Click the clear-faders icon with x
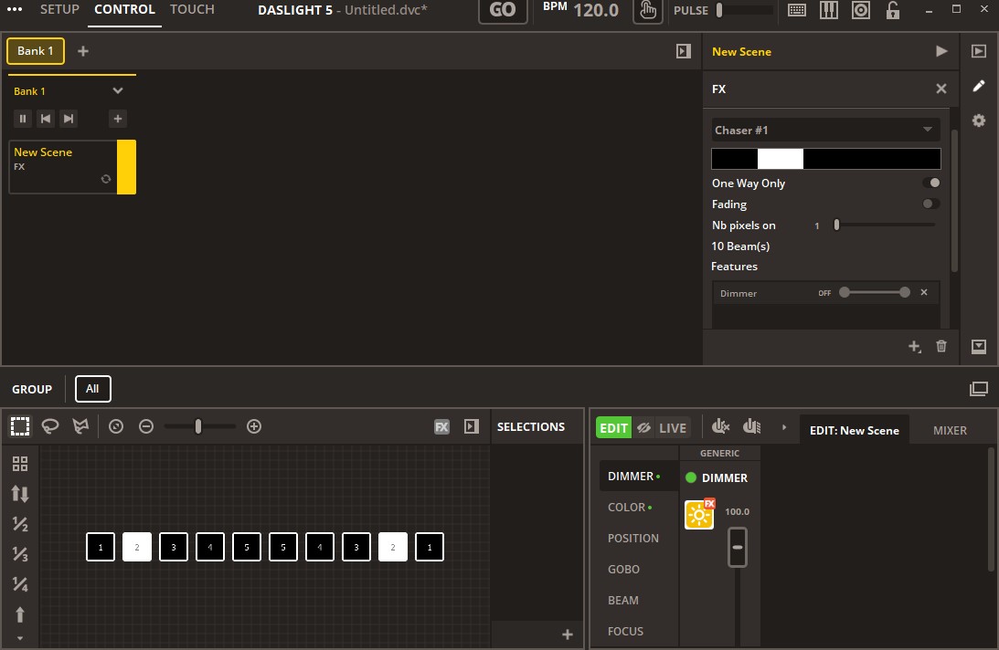Viewport: 999px width, 650px height. (720, 426)
